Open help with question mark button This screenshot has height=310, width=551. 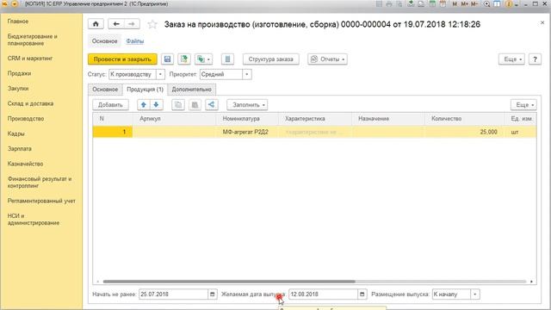535,59
